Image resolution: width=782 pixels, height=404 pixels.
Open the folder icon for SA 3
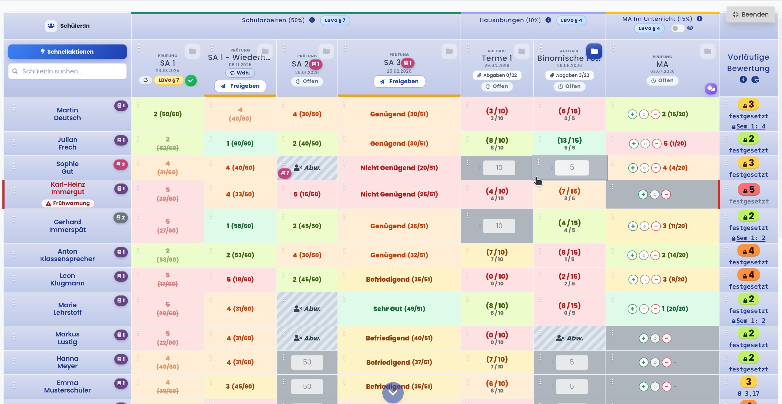click(x=449, y=51)
